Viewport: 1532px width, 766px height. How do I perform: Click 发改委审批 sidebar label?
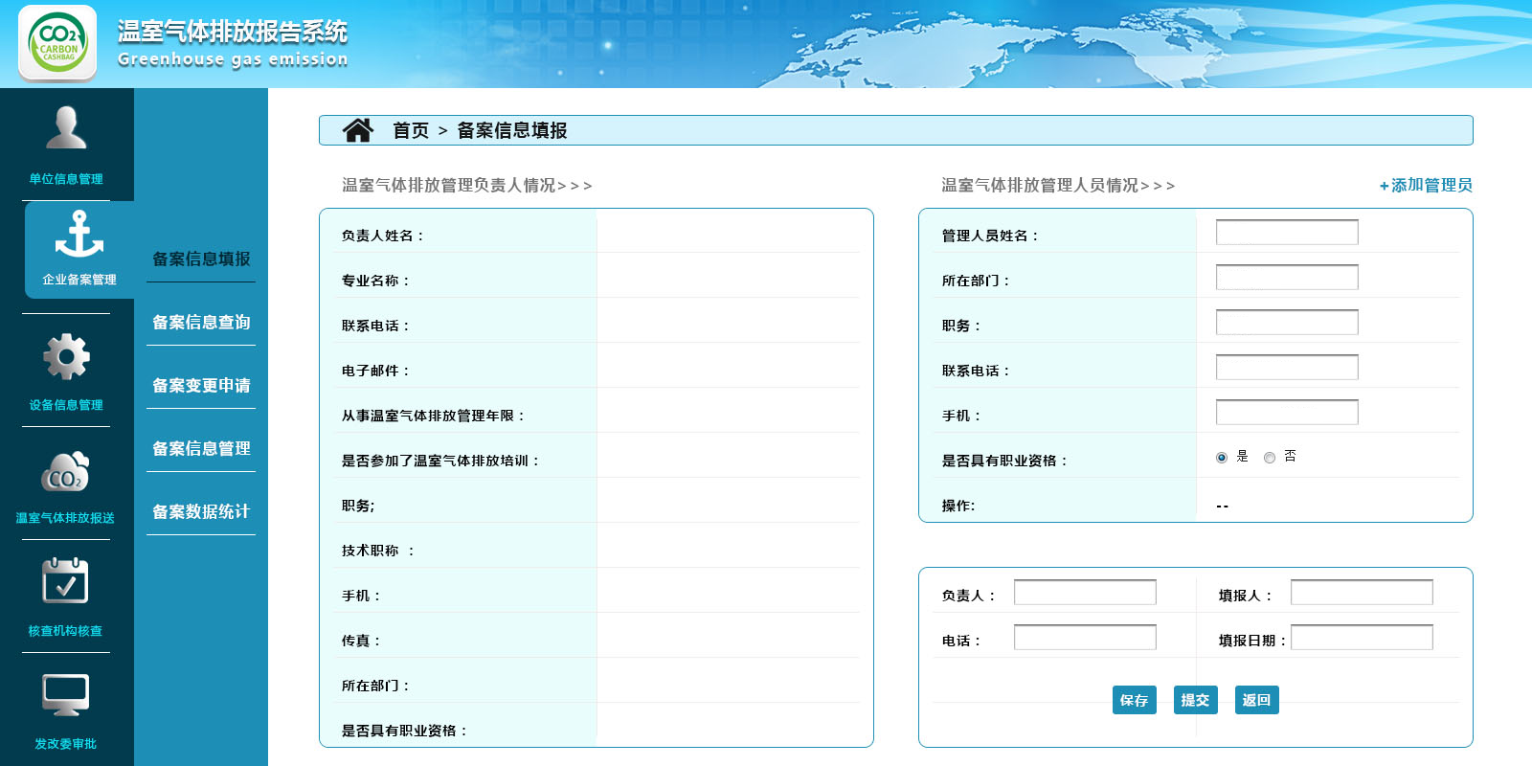[x=65, y=744]
